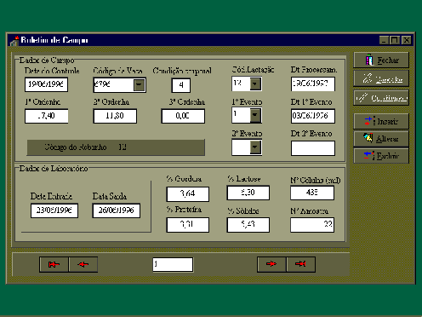422x317 pixels.
Task: Click the Data do Controle field
Action: 46,84
